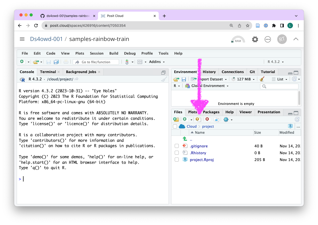Tick the checkbox for project.Rproj
The width and height of the screenshot is (318, 225).
coord(177,160)
